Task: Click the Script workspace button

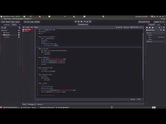Action: (32, 22)
